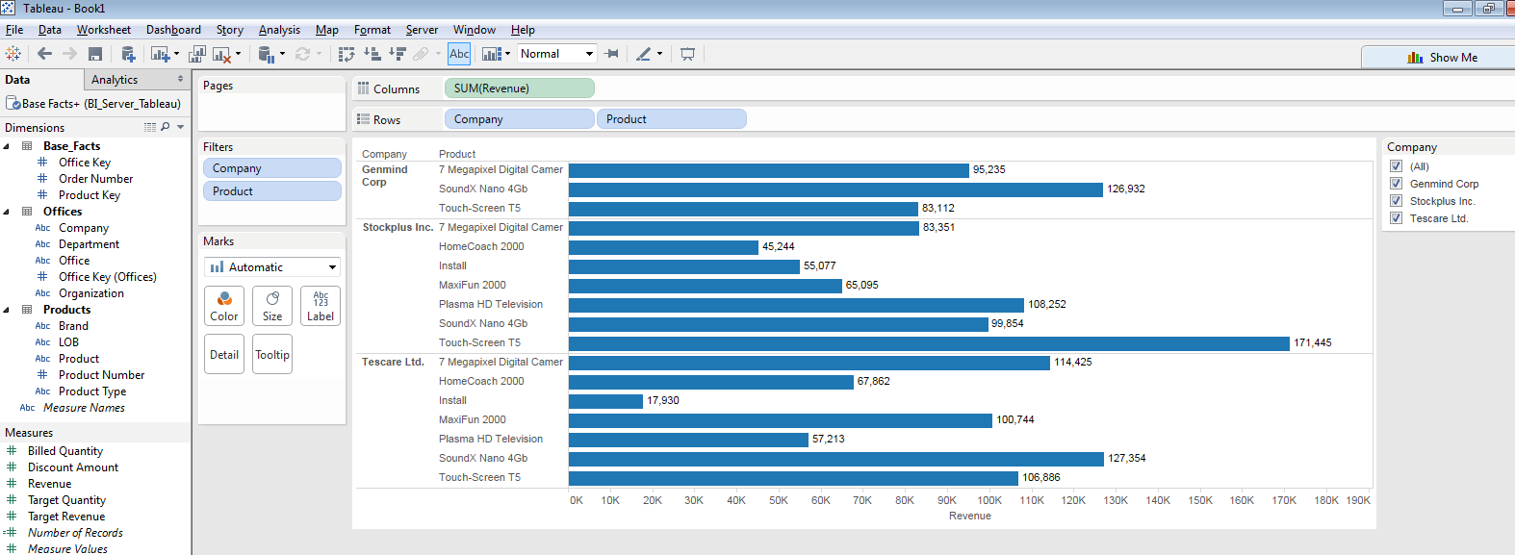Collapse the Products dimension folder
This screenshot has height=555, width=1515.
tap(7, 310)
